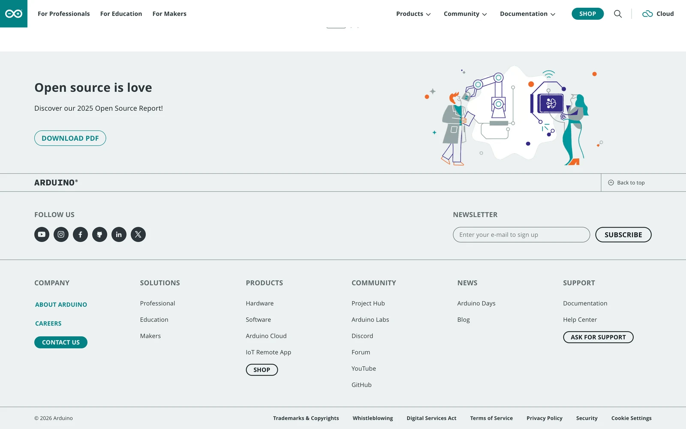Open Help Center link
Viewport: 686px width, 429px height.
580,320
